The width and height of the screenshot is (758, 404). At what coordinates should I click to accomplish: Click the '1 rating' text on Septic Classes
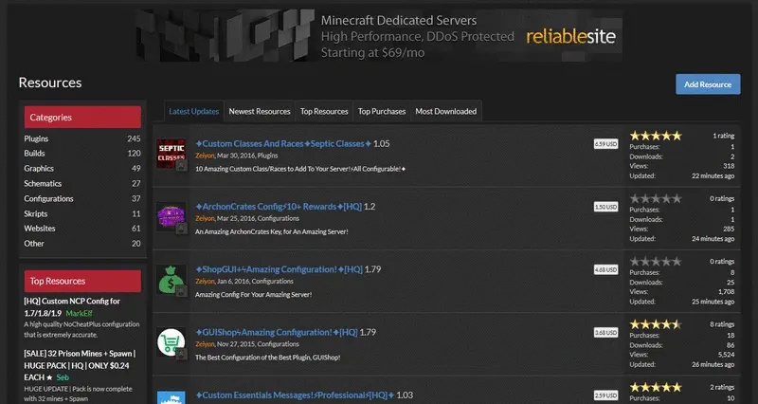tap(723, 136)
